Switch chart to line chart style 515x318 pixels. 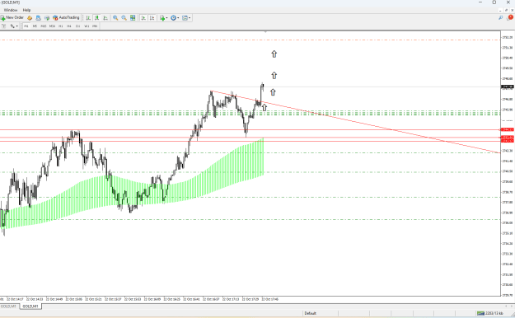(x=105, y=18)
